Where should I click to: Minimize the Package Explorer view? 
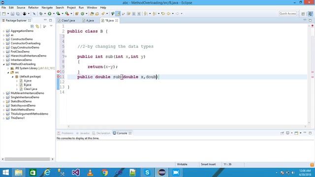pyautogui.click(x=45, y=20)
